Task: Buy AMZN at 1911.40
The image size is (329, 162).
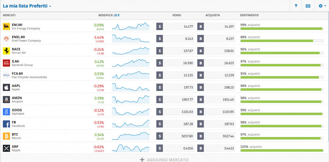Action: pyautogui.click(x=216, y=100)
